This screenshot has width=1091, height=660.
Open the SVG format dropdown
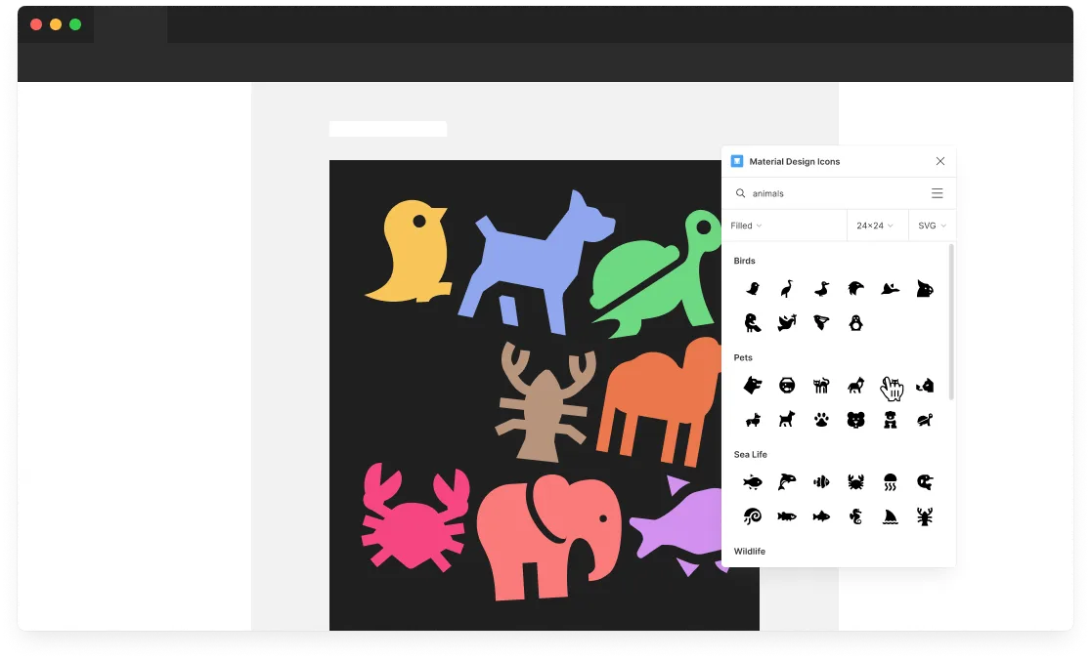[x=932, y=226]
